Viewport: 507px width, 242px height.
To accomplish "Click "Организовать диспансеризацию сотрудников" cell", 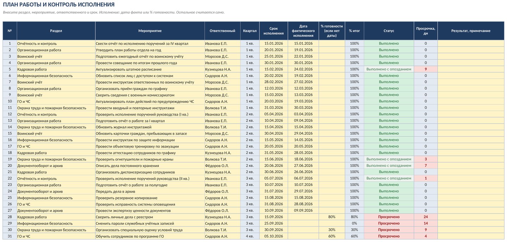I will click(x=150, y=172).
